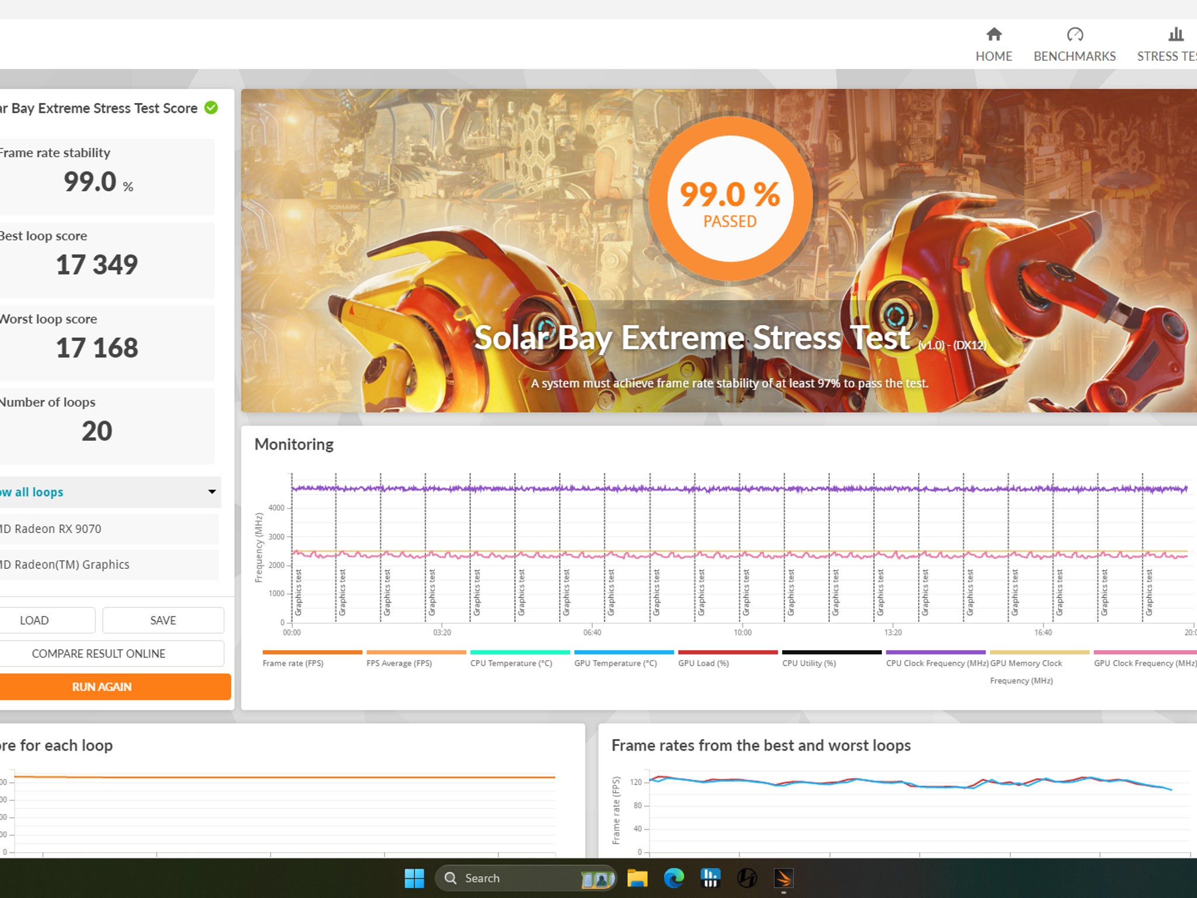1197x898 pixels.
Task: Toggle Frame rate (FPS) legend series
Action: [x=312, y=658]
